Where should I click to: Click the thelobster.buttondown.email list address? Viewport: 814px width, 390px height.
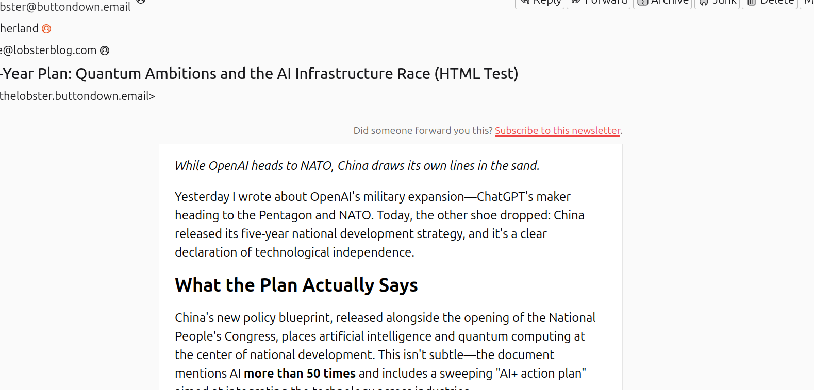coord(77,96)
